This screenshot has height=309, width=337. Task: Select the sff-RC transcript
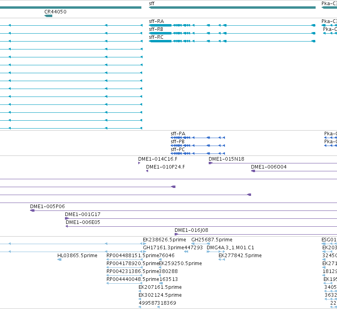[x=232, y=41]
